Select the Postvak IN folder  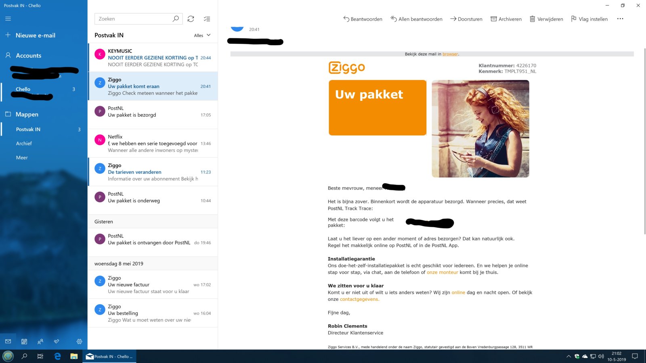tap(44, 129)
